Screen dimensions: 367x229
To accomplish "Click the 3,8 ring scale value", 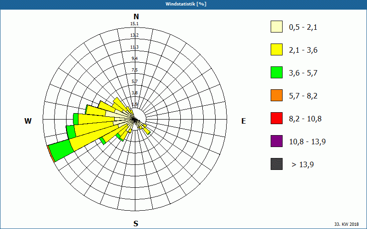I will [134, 93].
